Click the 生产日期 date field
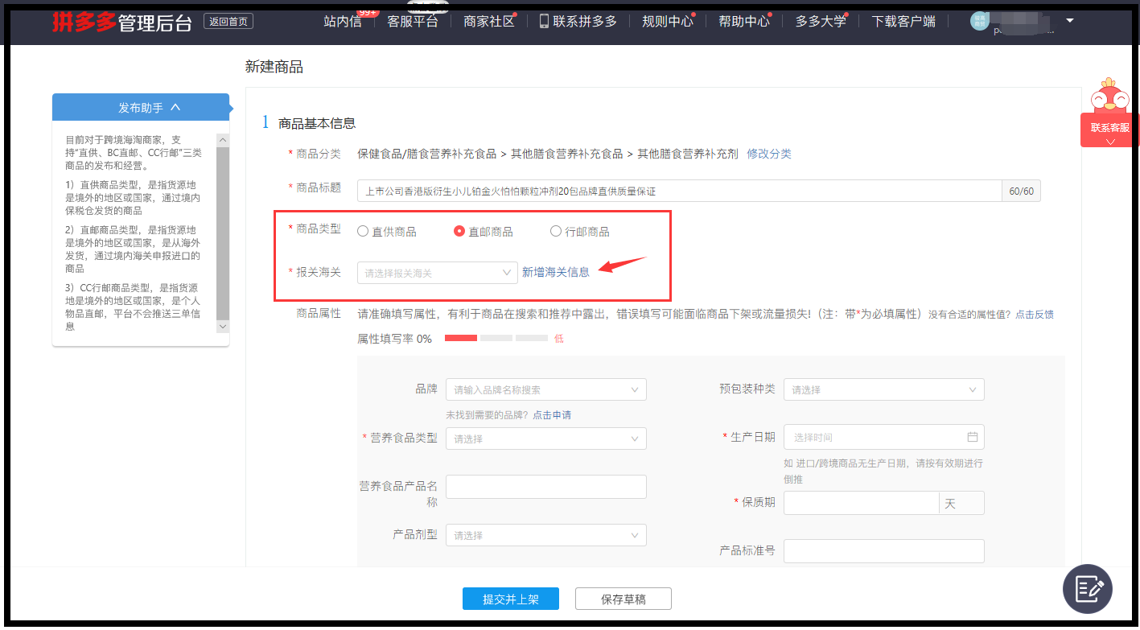The image size is (1140, 630). [884, 437]
